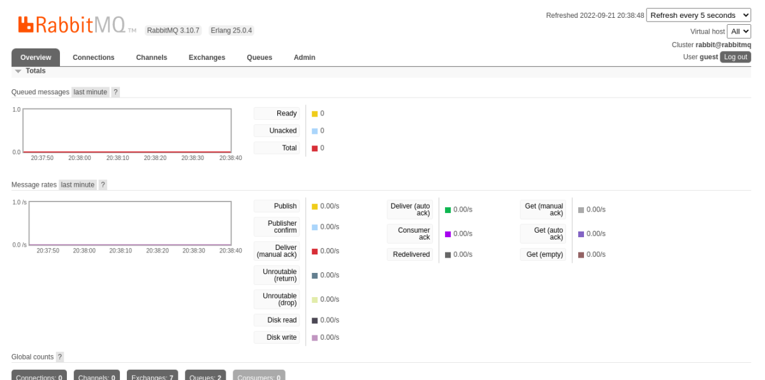Click the Erlang 25.0.4 version label
This screenshot has height=380, width=765.
(231, 31)
